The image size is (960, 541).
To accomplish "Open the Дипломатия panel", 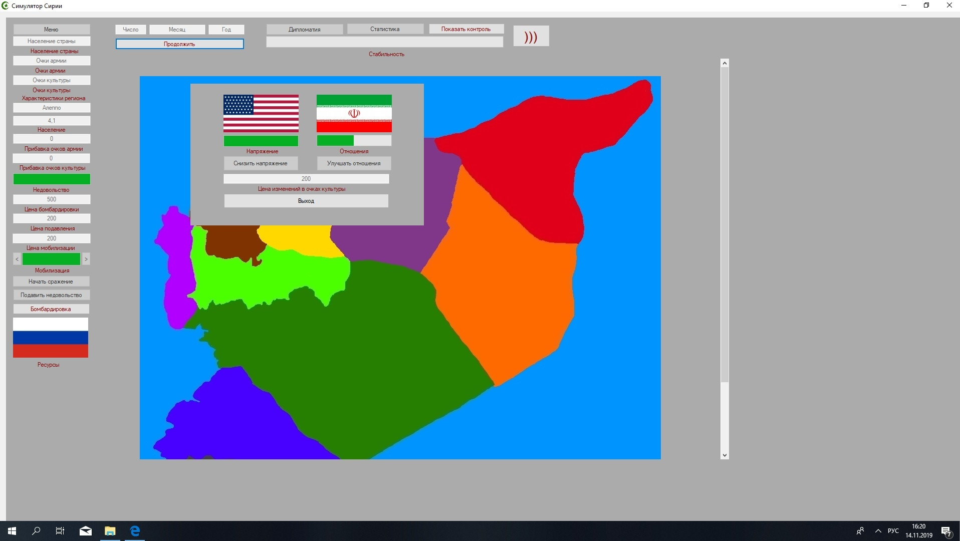I will 305,30.
